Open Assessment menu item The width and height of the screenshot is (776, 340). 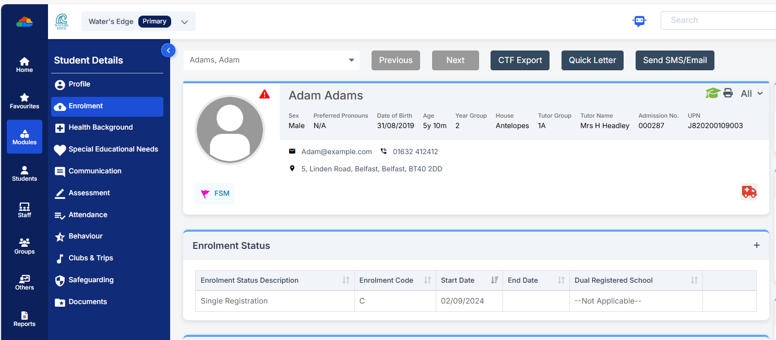pyautogui.click(x=107, y=193)
